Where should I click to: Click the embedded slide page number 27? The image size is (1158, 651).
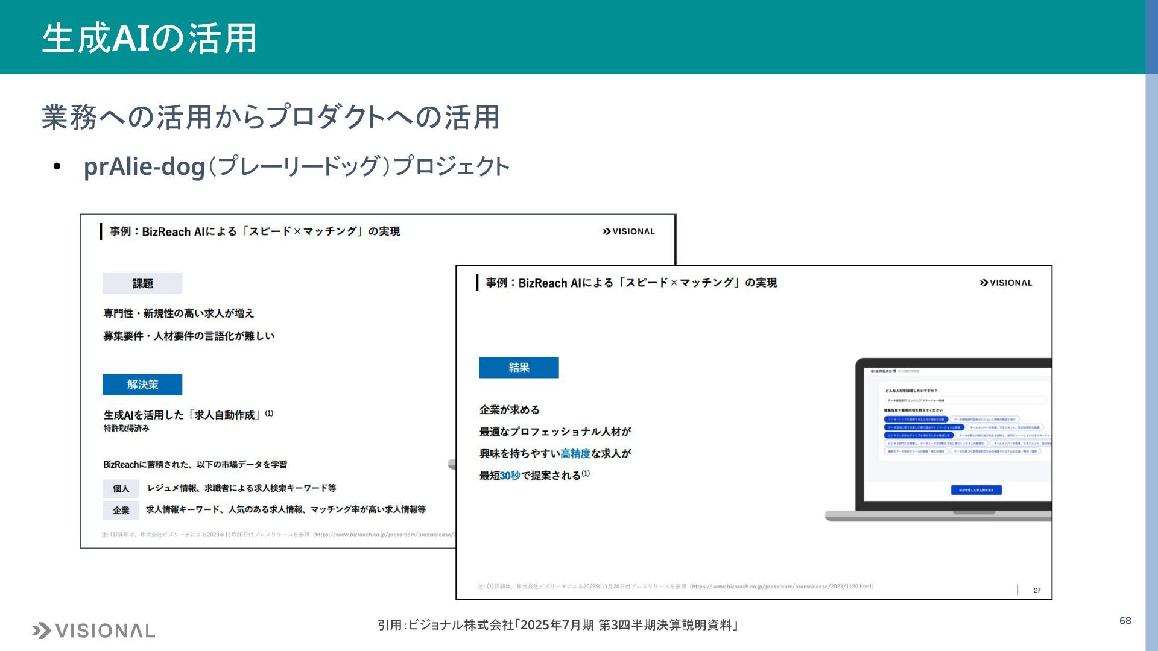tap(1037, 590)
